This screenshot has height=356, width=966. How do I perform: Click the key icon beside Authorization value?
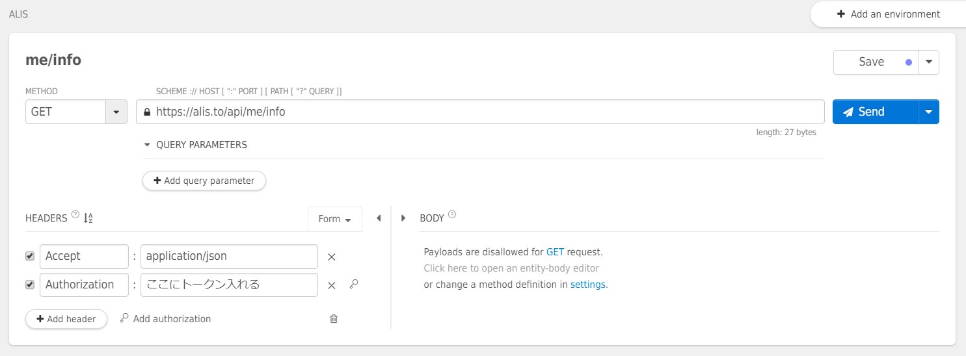pos(354,284)
